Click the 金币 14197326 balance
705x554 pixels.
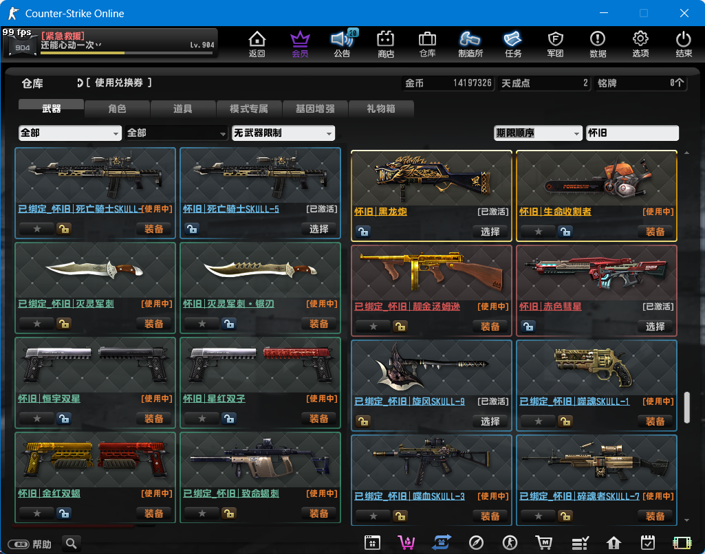coord(448,83)
